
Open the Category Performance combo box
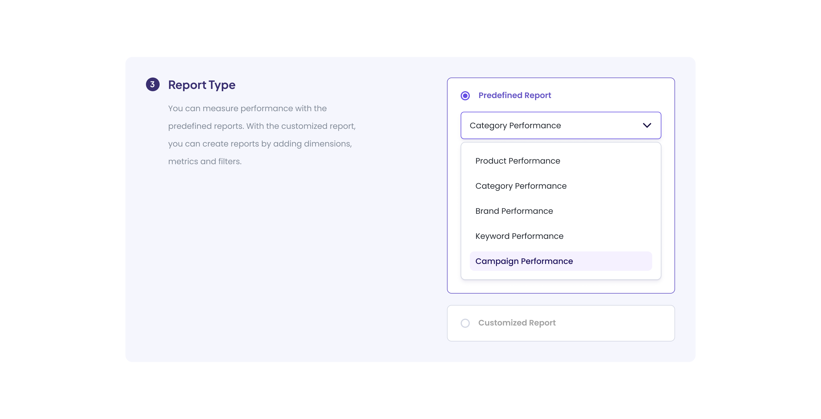(542, 125)
